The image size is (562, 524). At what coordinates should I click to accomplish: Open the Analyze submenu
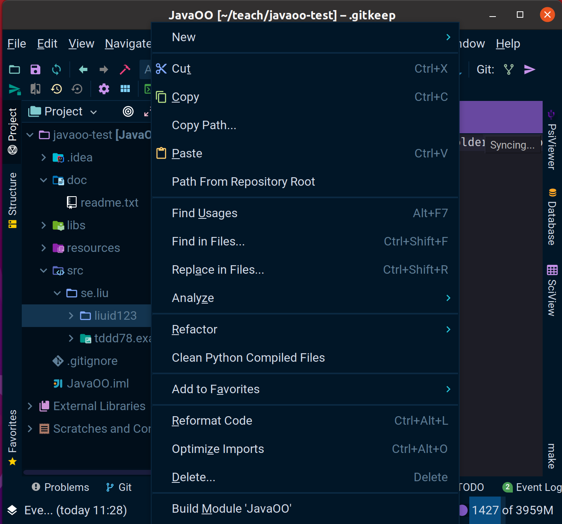[x=305, y=298]
